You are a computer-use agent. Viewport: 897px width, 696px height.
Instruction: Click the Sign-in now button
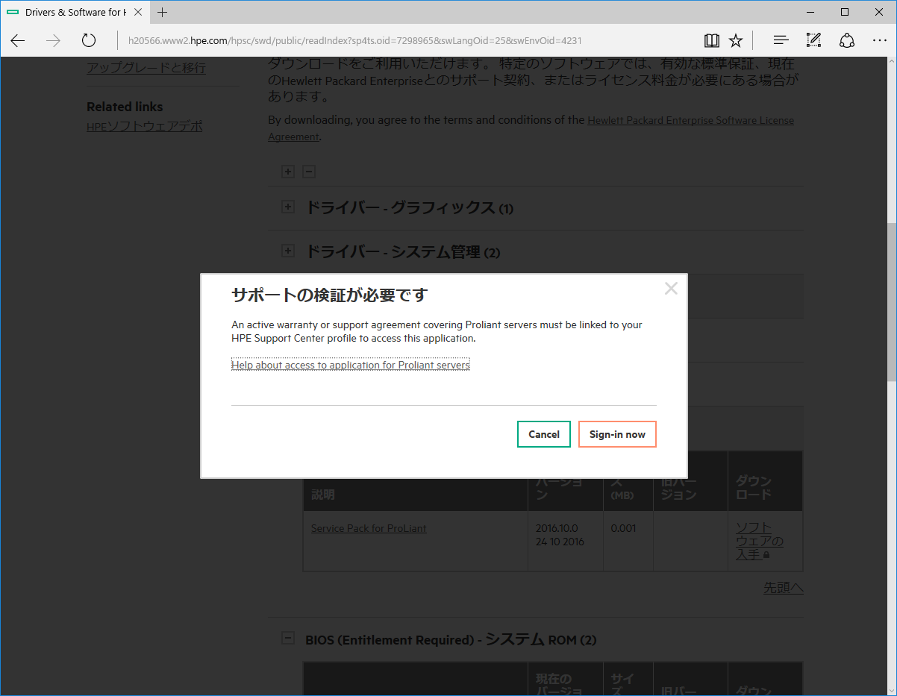[x=617, y=434]
